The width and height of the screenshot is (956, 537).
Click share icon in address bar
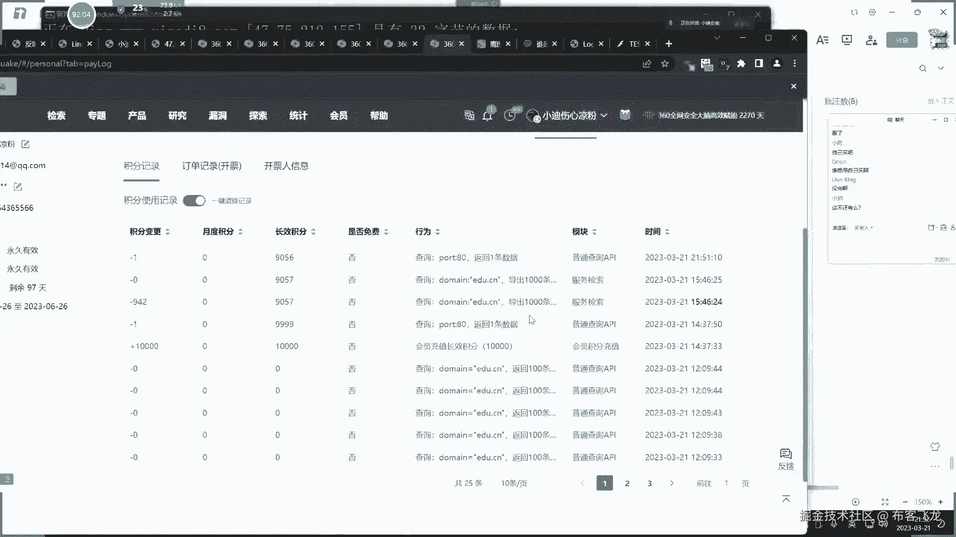(647, 64)
